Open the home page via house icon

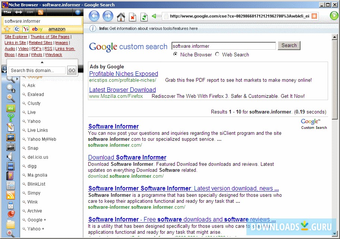[121, 17]
